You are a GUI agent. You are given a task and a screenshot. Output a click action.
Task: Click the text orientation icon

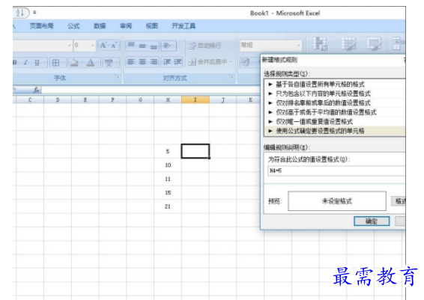coord(169,46)
